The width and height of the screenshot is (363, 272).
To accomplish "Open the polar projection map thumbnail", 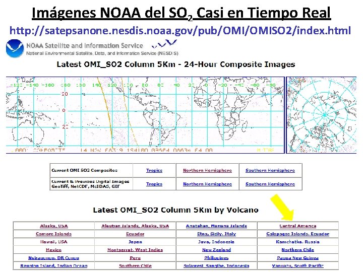I will [x=321, y=115].
